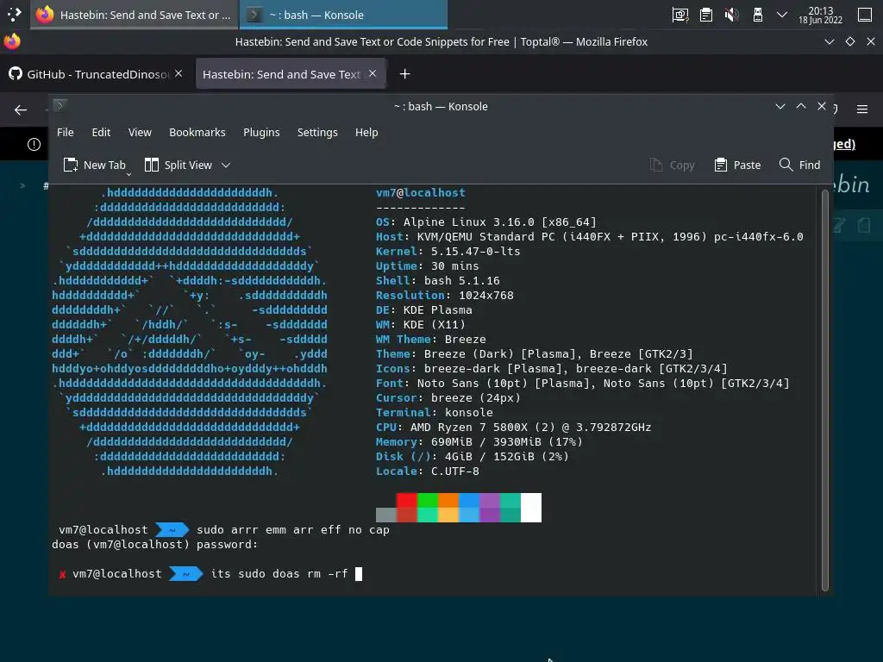
Task: Open Konsole Settings menu
Action: point(317,132)
